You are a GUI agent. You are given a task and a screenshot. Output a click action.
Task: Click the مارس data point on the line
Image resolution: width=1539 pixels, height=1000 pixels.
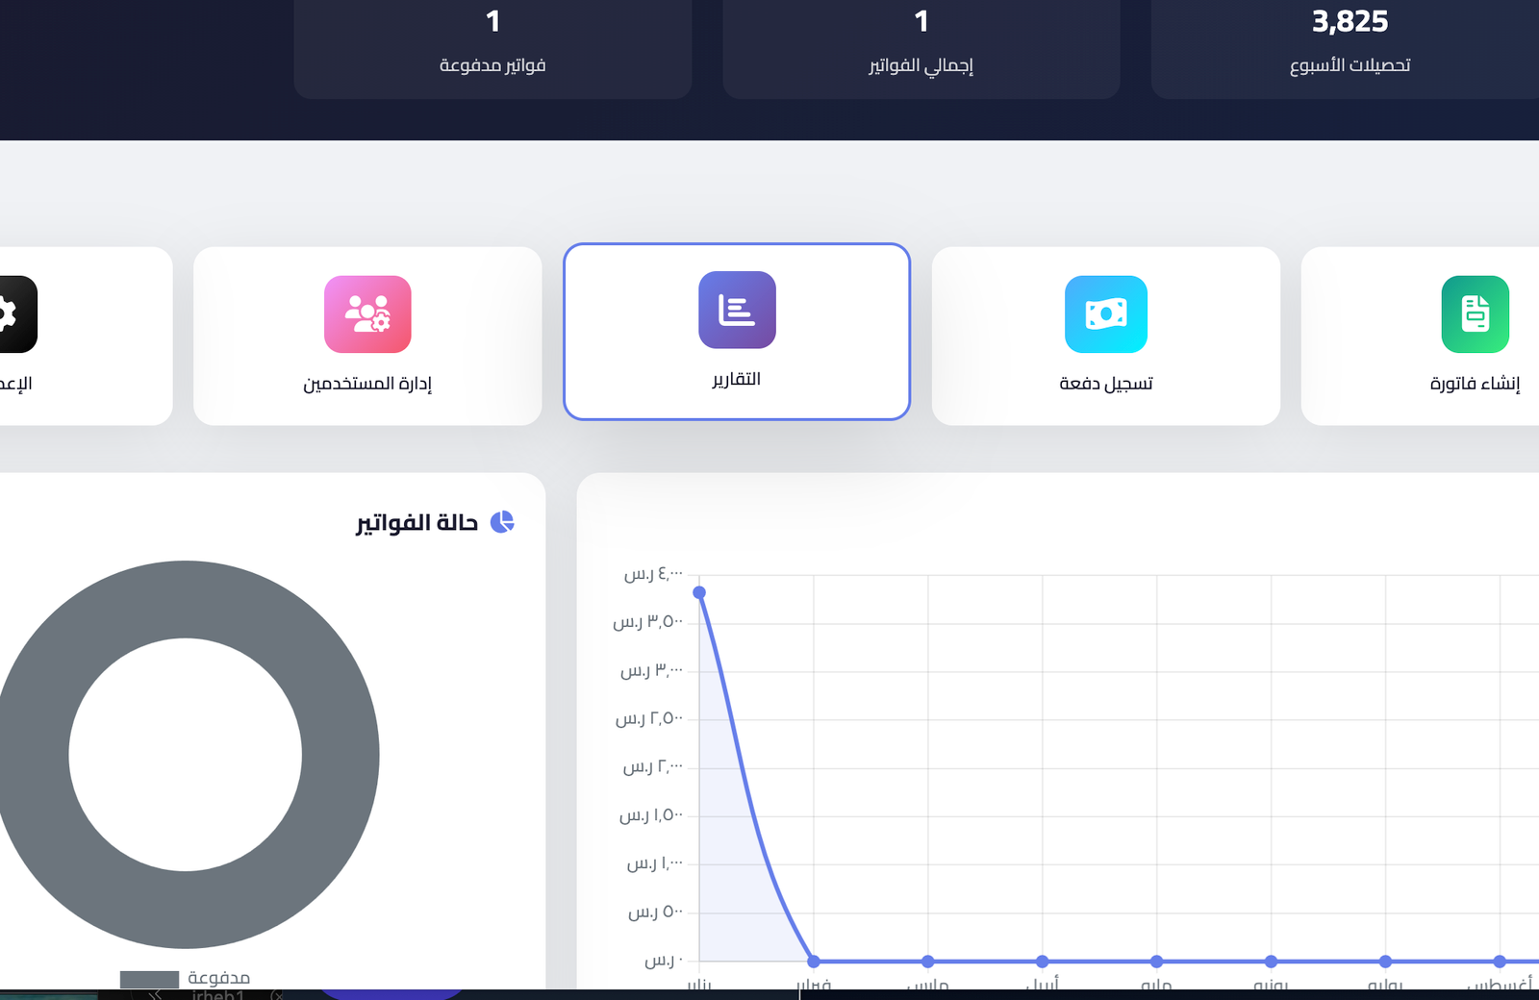pyautogui.click(x=928, y=962)
